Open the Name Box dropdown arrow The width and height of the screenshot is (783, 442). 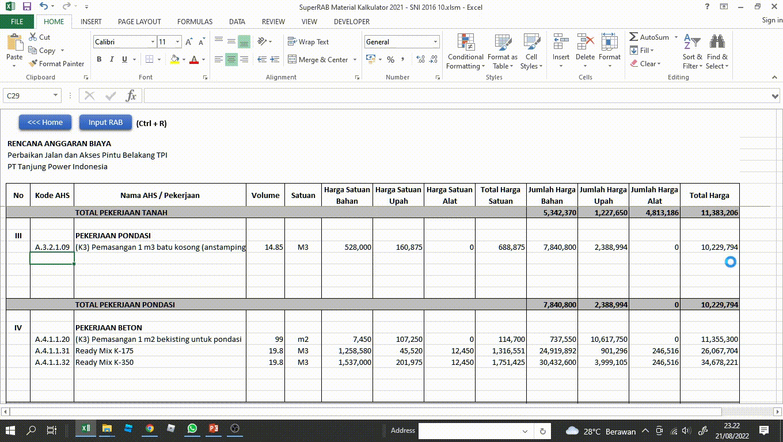(56, 96)
